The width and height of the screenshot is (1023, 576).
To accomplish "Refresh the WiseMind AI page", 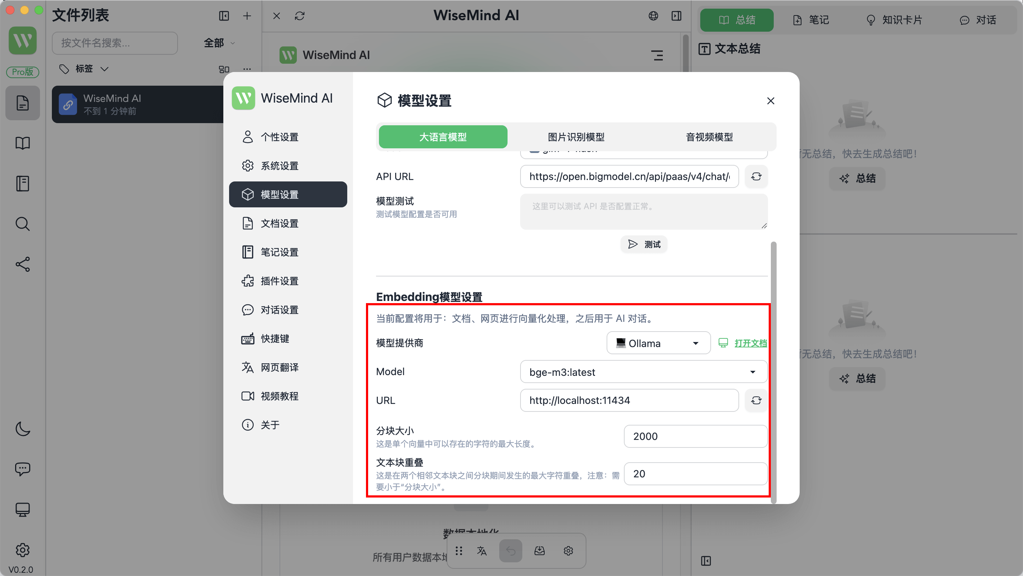I will (300, 16).
